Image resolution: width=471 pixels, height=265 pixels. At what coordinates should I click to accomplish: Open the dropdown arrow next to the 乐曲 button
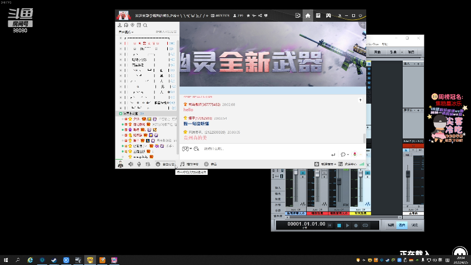click(x=402, y=52)
